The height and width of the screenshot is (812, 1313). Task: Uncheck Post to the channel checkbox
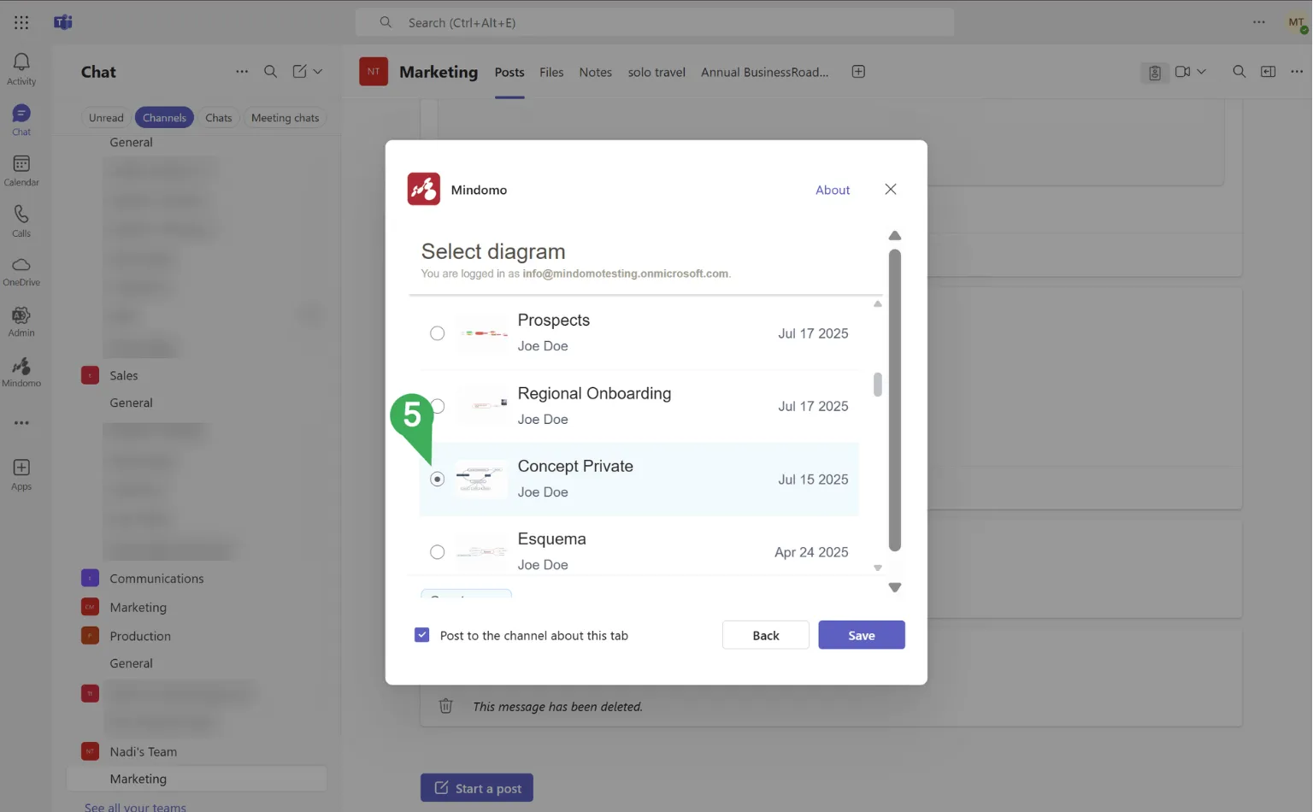pos(422,635)
